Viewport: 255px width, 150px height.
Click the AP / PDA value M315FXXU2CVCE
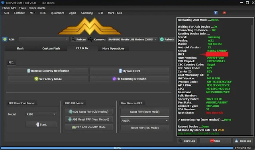coord(218,85)
